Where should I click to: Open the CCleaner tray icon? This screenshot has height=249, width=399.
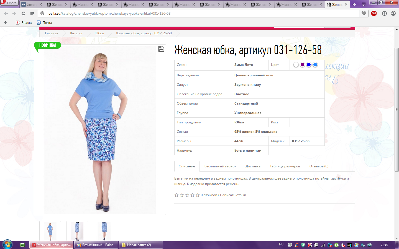(296, 245)
